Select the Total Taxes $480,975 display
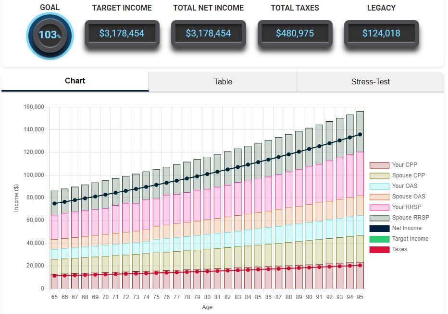 pos(295,34)
